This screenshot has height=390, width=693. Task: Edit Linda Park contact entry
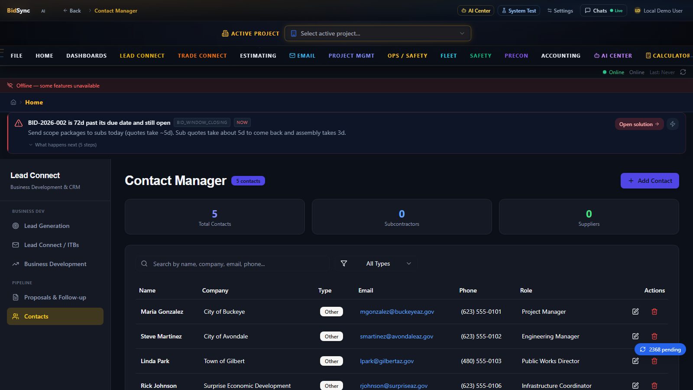[x=635, y=361]
